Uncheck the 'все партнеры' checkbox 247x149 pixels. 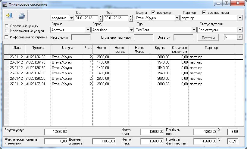coord(204,13)
